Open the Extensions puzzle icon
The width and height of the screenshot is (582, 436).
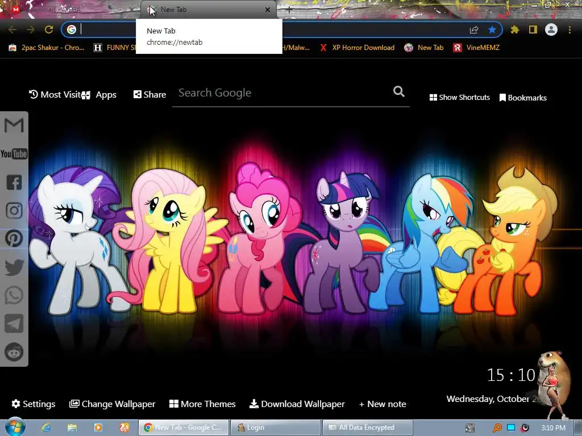click(x=515, y=30)
